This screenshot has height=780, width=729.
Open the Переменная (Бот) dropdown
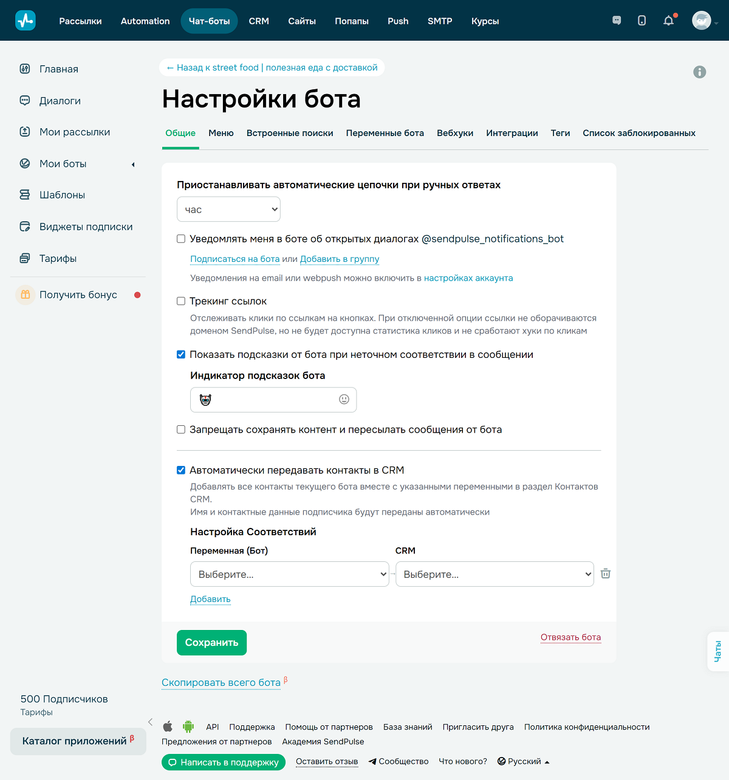tap(289, 573)
